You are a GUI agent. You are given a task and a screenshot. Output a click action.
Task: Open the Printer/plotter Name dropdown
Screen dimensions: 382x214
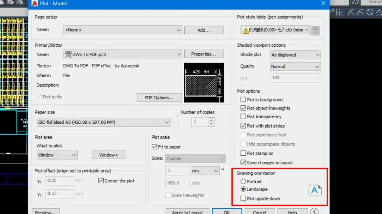[123, 55]
